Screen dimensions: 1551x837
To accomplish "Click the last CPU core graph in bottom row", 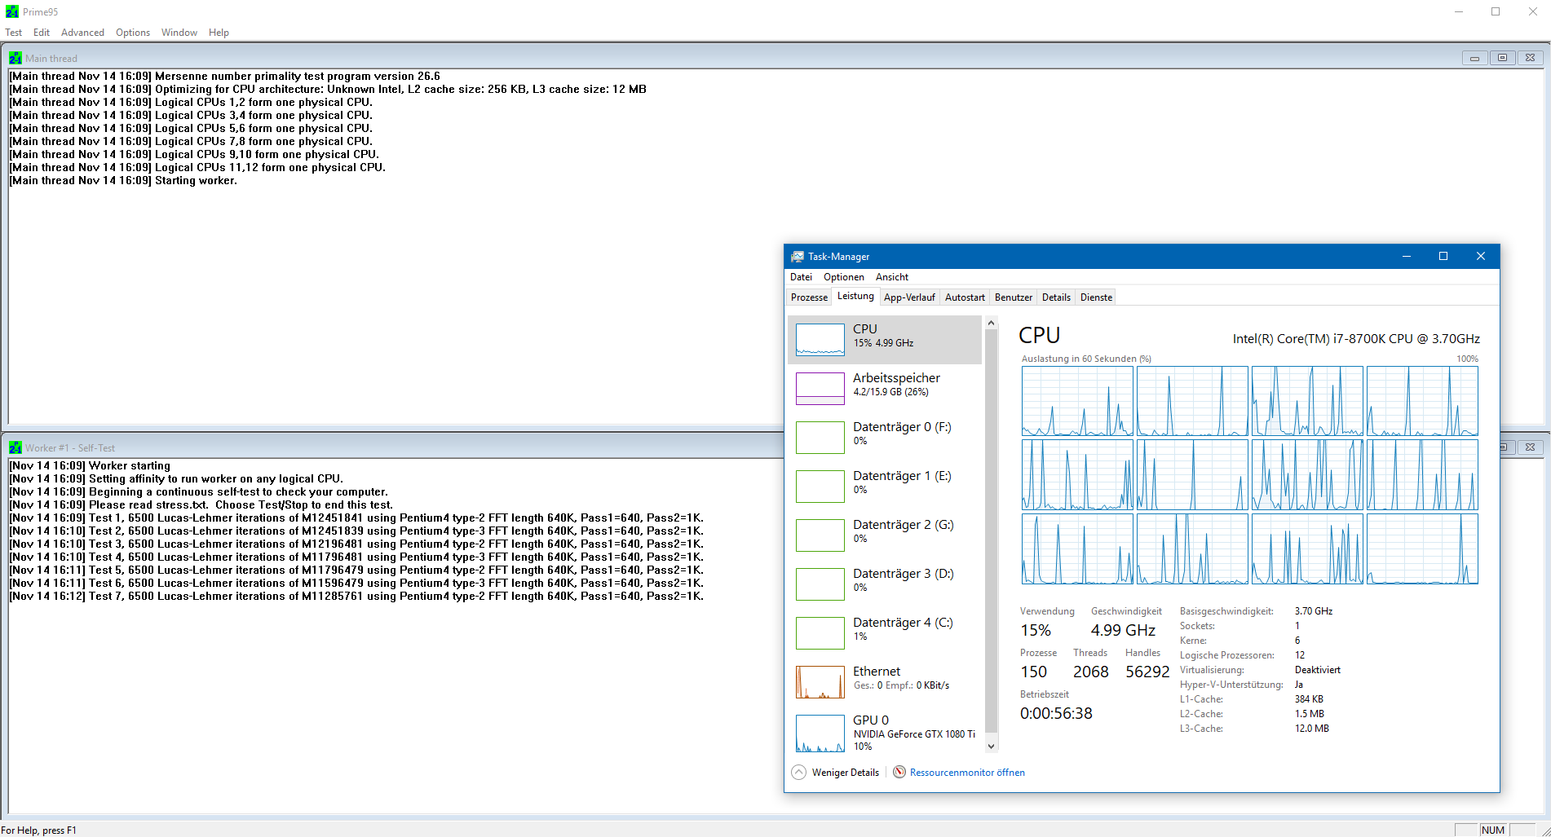I will click(1422, 548).
